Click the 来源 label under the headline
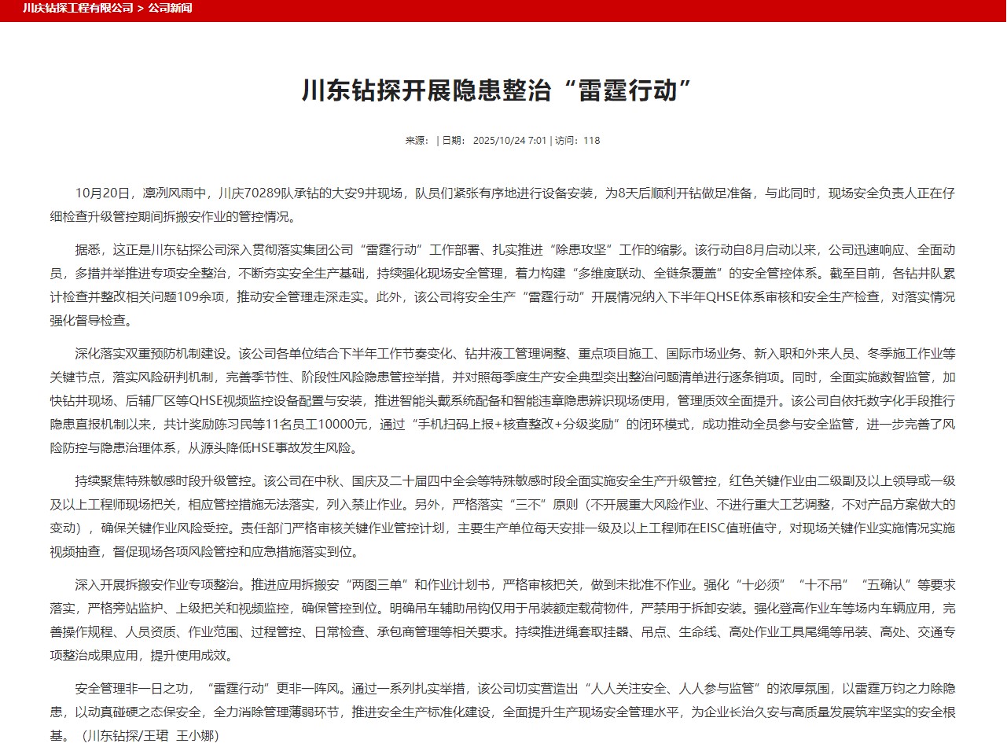The width and height of the screenshot is (1007, 747). 415,141
